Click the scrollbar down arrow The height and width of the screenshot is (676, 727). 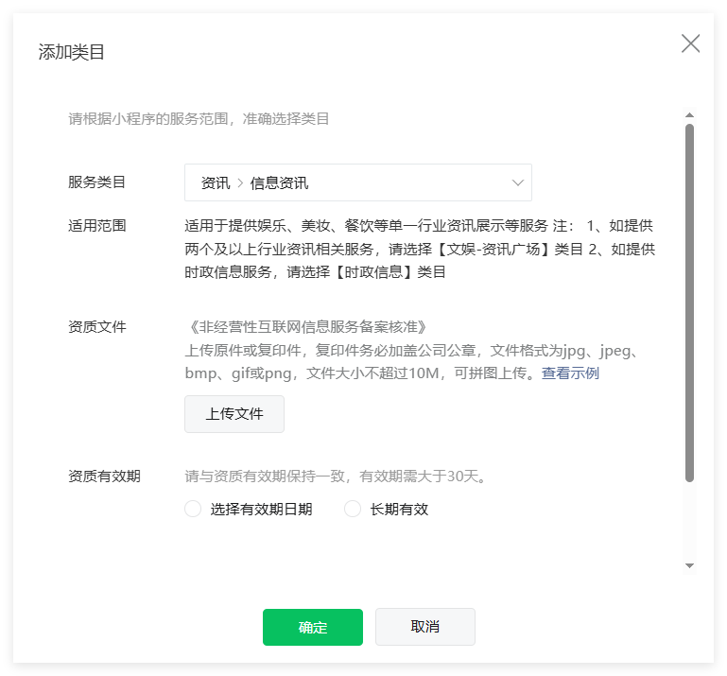(689, 565)
